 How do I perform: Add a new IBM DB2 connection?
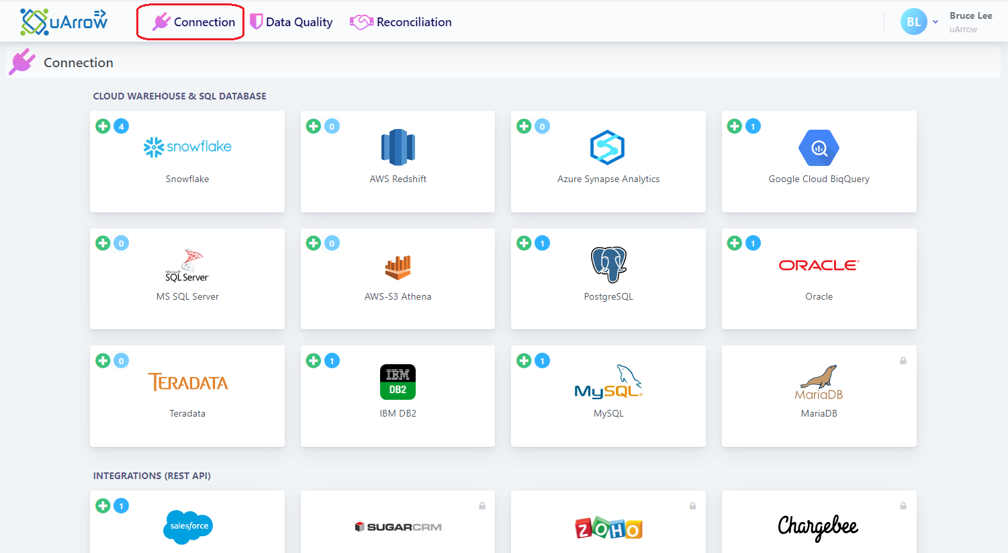click(x=314, y=361)
